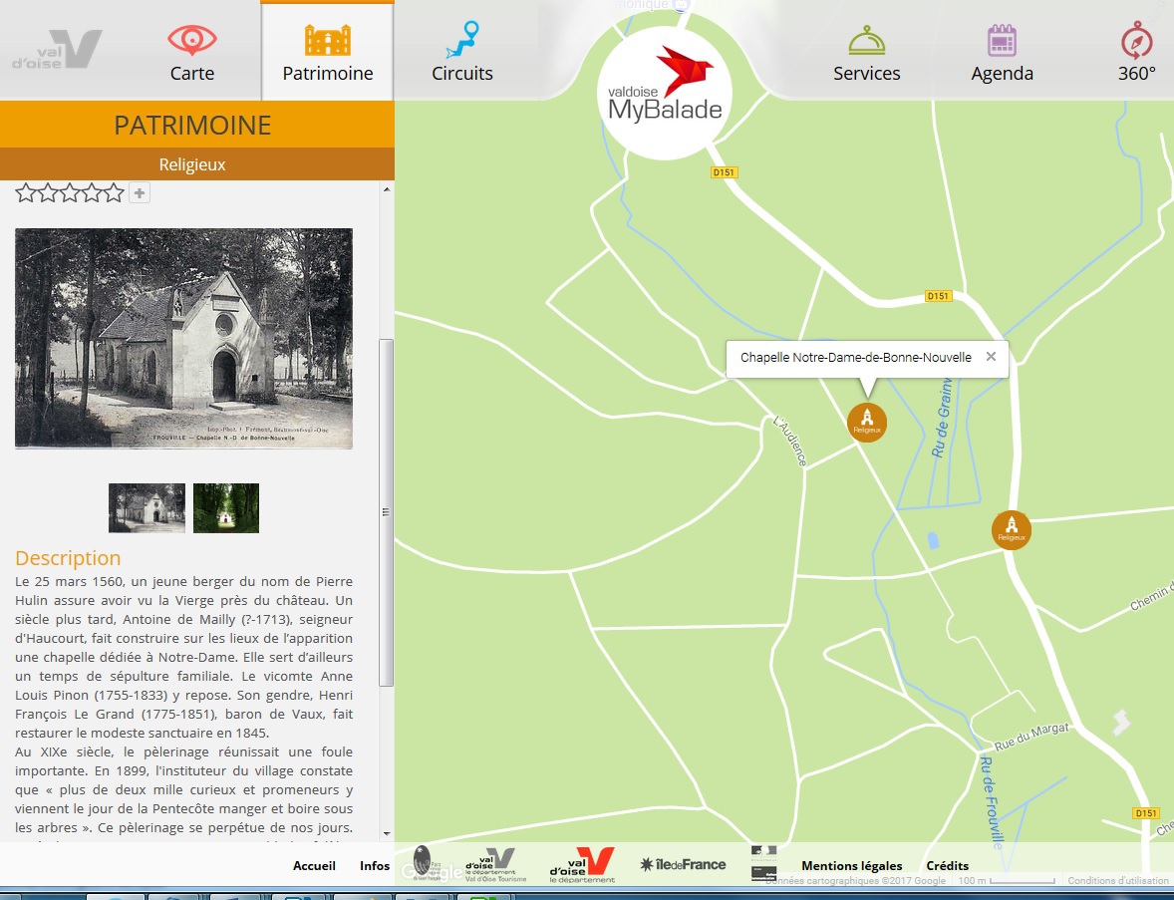Viewport: 1174px width, 900px height.
Task: Click the valdoise MyBalade logo
Action: [664, 93]
